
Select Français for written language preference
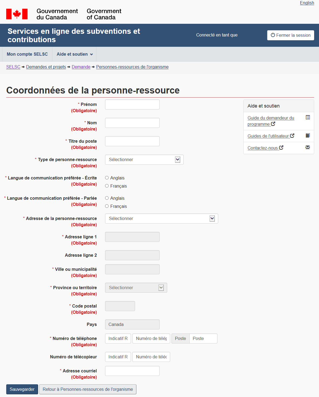pyautogui.click(x=107, y=186)
